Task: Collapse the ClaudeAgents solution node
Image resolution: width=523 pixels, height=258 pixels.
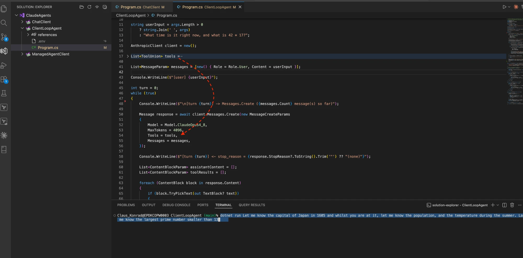Action: click(x=16, y=15)
